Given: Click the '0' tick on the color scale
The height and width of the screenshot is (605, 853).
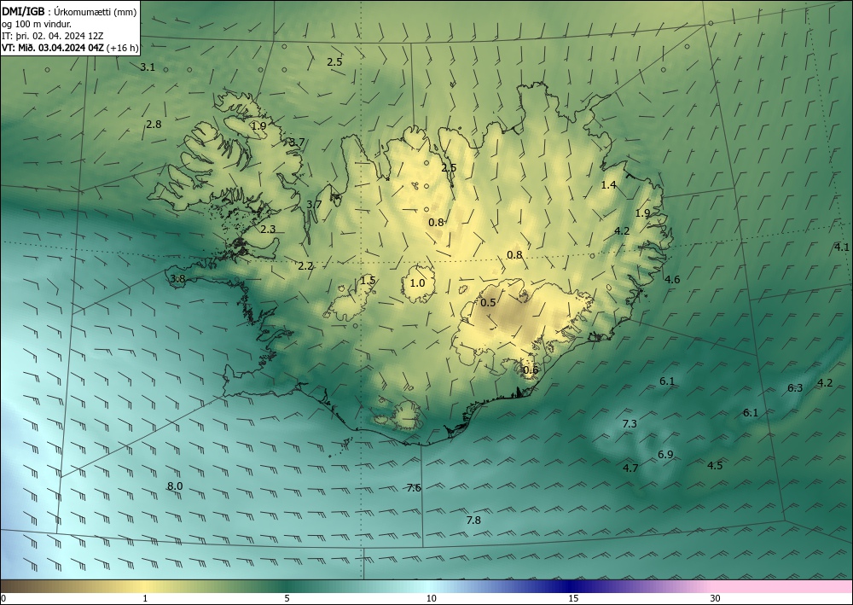Looking at the screenshot, I should point(3,598).
